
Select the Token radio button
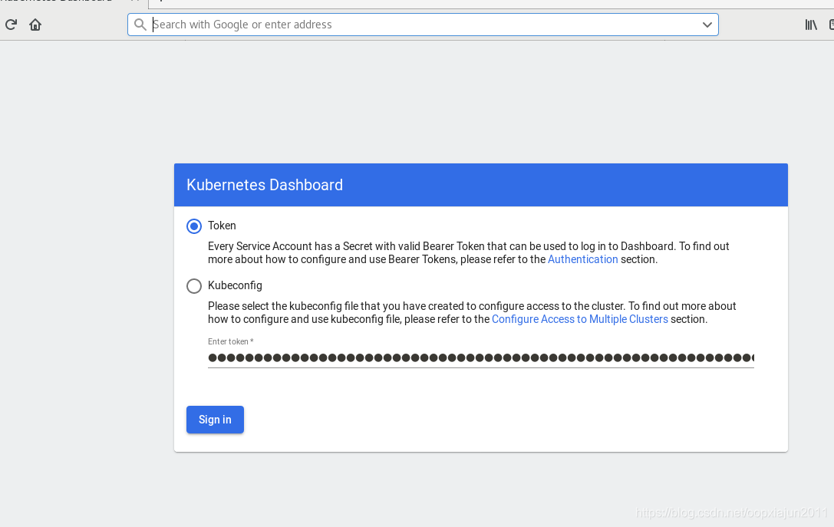pos(194,226)
